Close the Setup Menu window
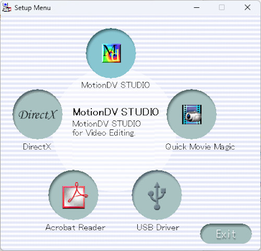Viewport: 261px width, 251px height. 247,7
